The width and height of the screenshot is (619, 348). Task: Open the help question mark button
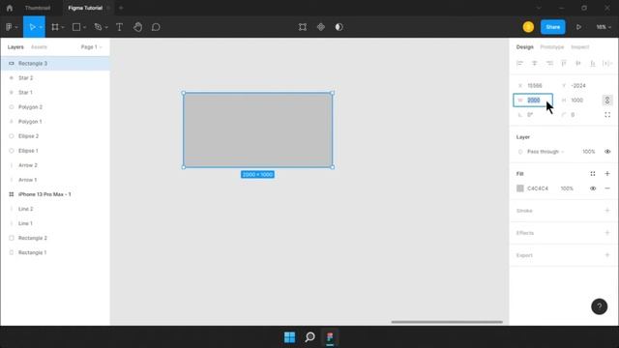click(x=600, y=306)
